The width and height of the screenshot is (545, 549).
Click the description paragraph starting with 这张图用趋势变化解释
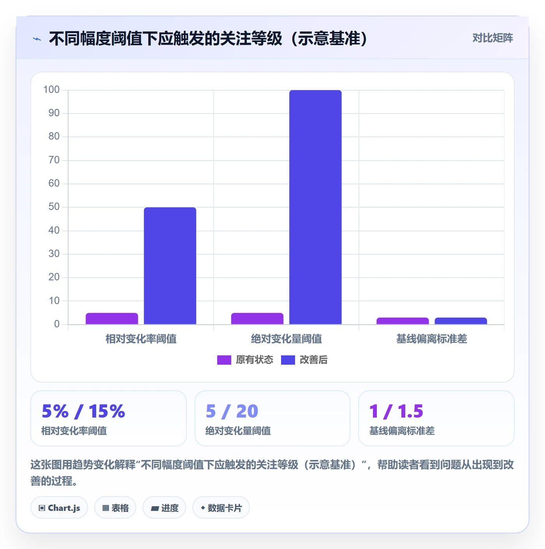(272, 473)
